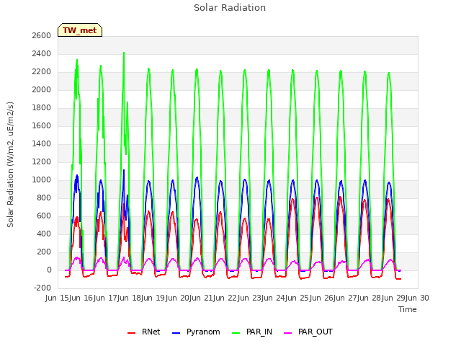The width and height of the screenshot is (461, 346).
Task: Click the Solar Radiation chart title
Action: pos(230,8)
